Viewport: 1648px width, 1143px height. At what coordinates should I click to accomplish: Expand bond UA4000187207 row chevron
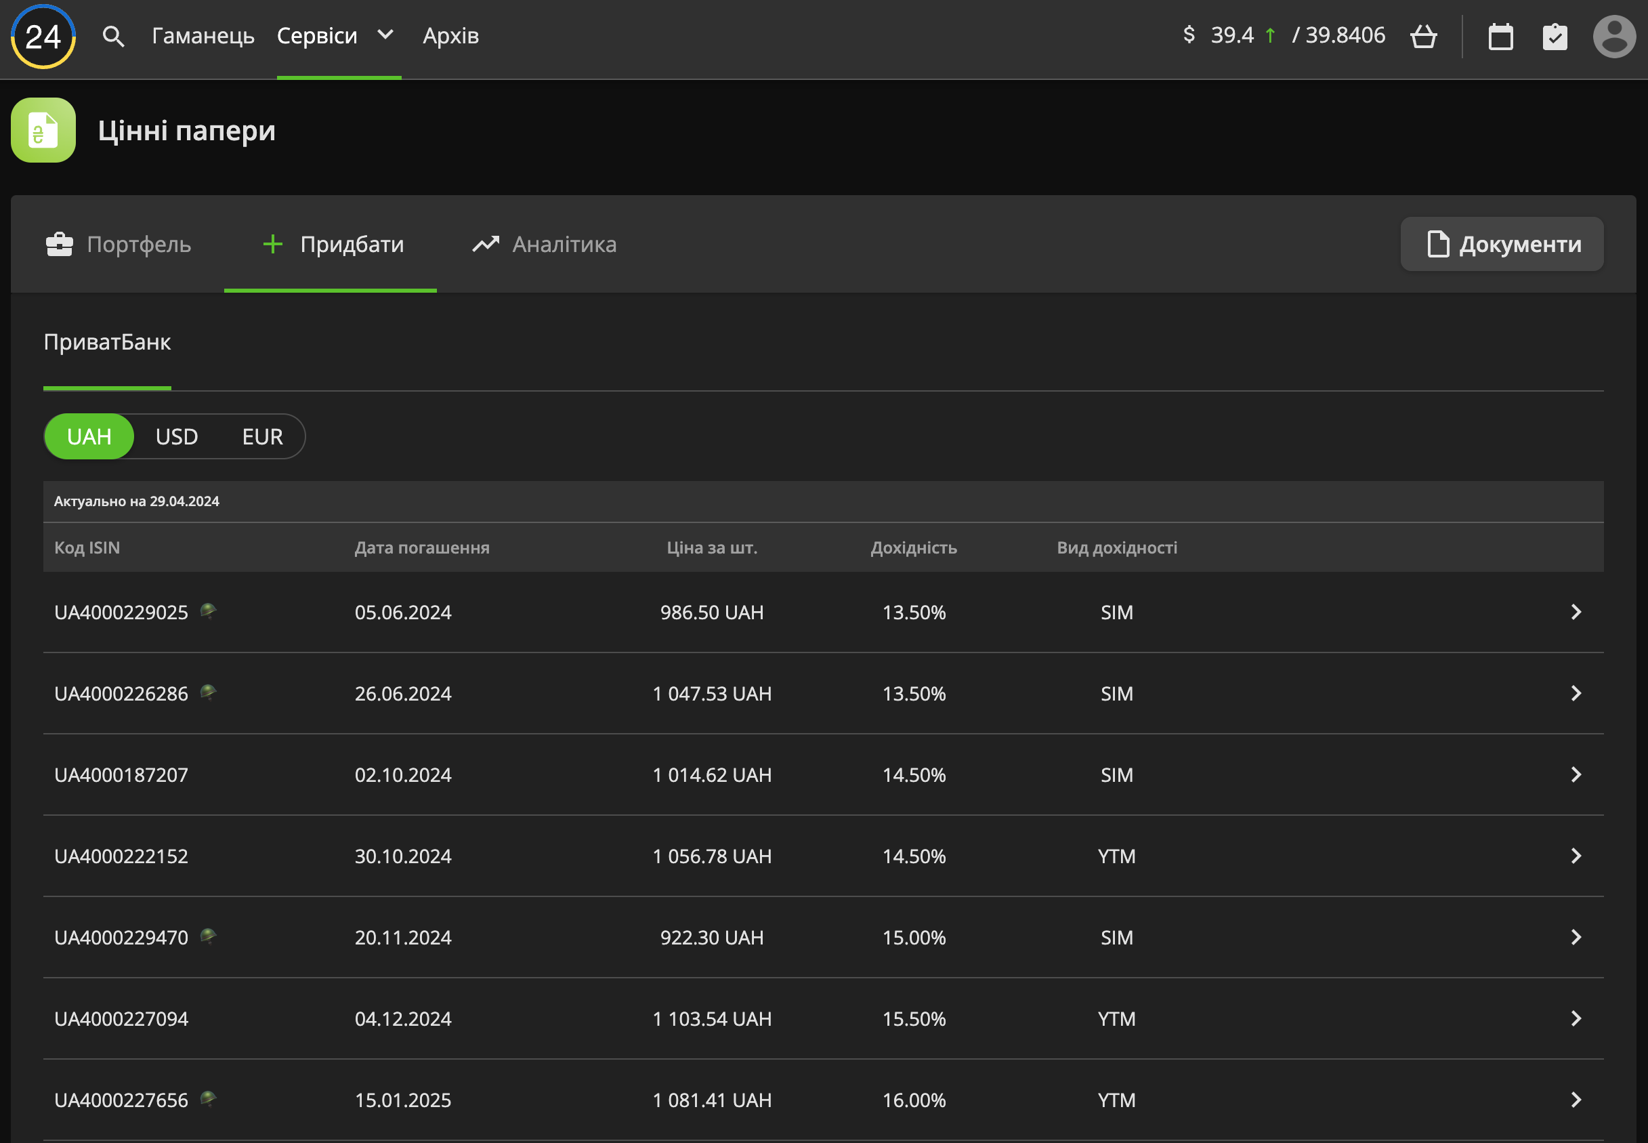click(1575, 774)
